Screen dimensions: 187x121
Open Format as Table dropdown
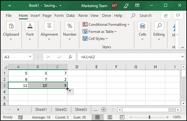click(x=99, y=31)
